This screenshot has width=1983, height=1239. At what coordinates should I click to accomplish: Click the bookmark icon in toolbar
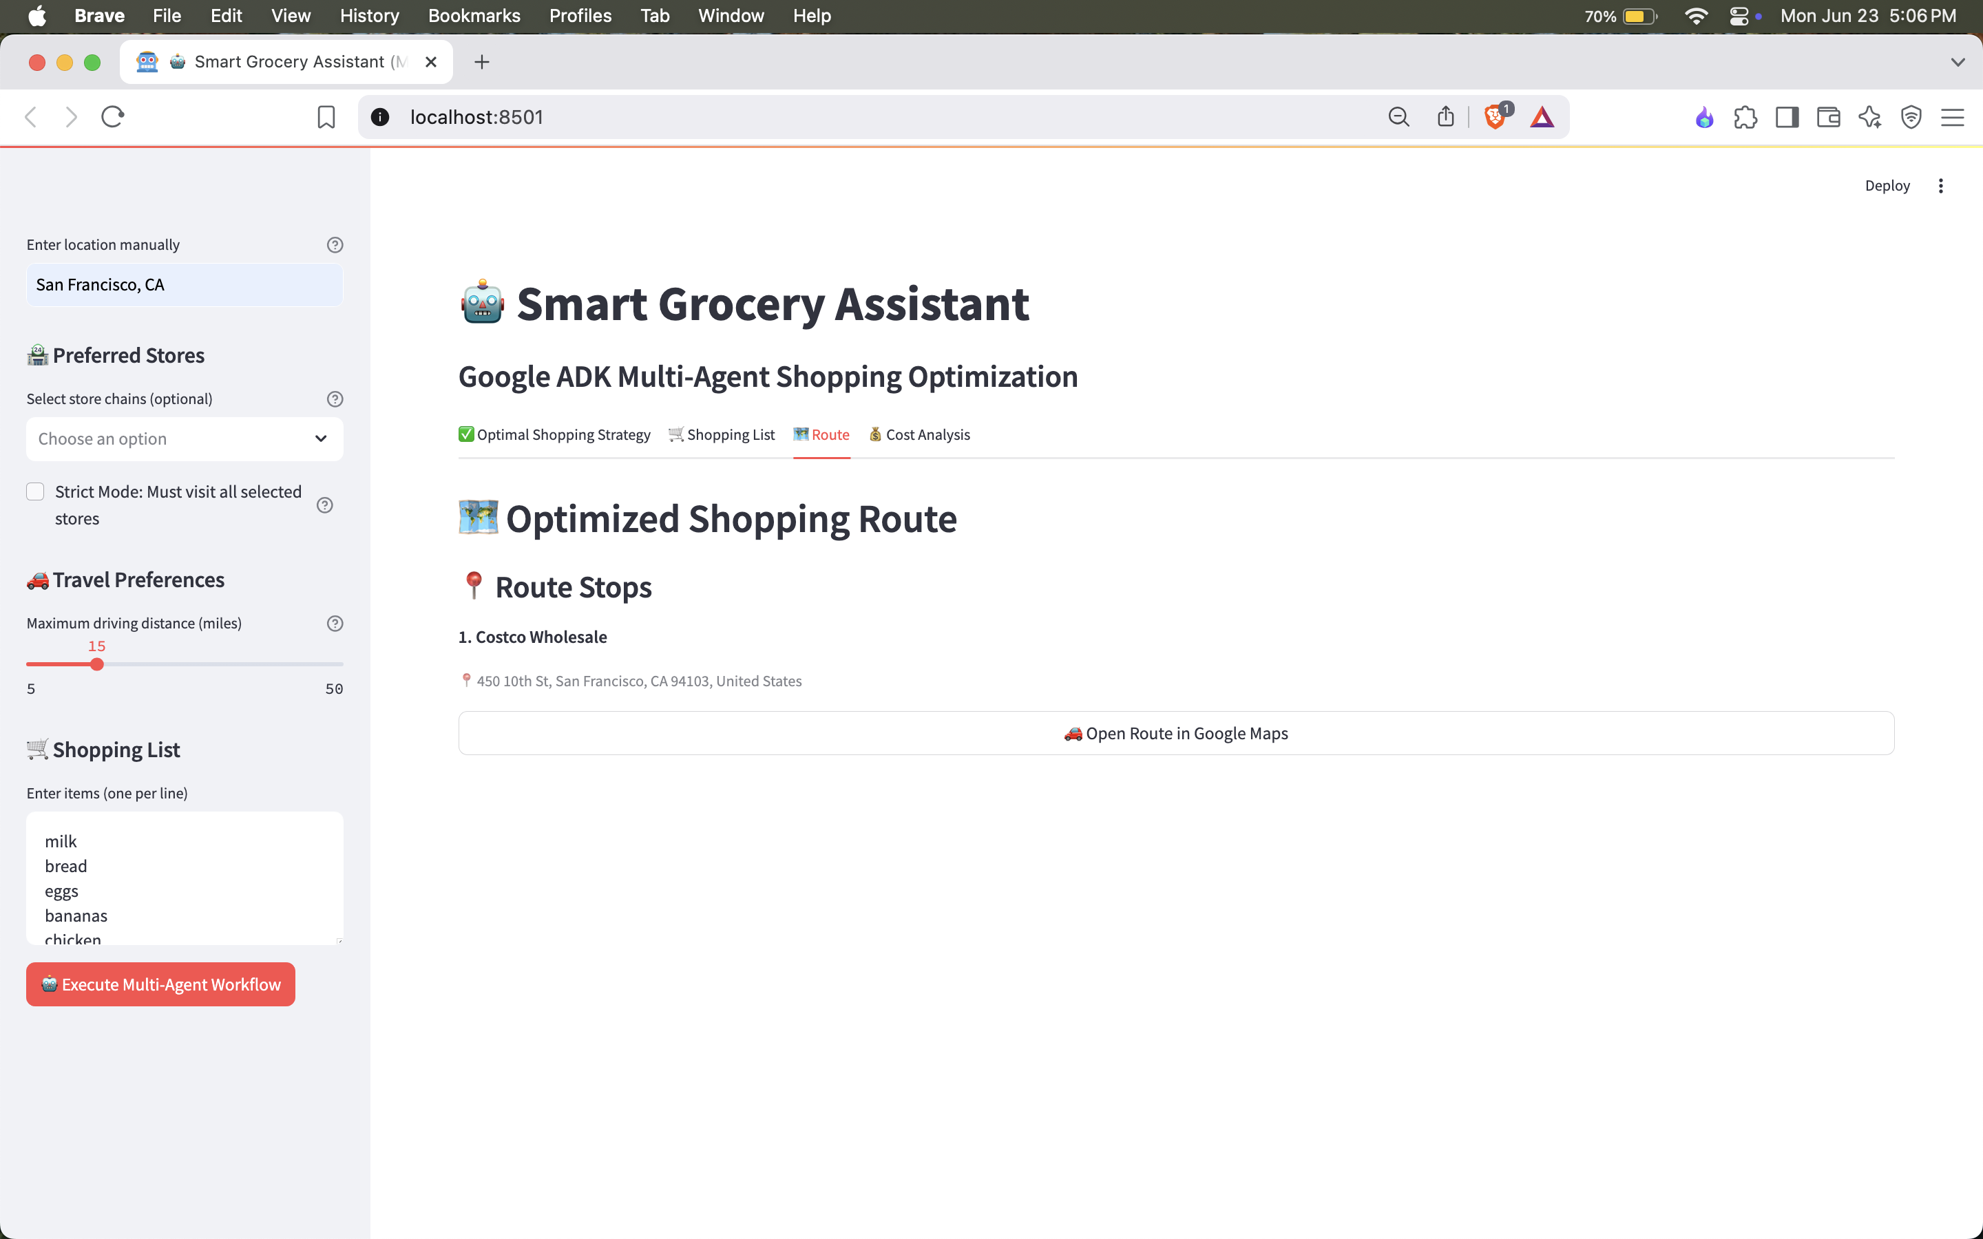pos(325,117)
